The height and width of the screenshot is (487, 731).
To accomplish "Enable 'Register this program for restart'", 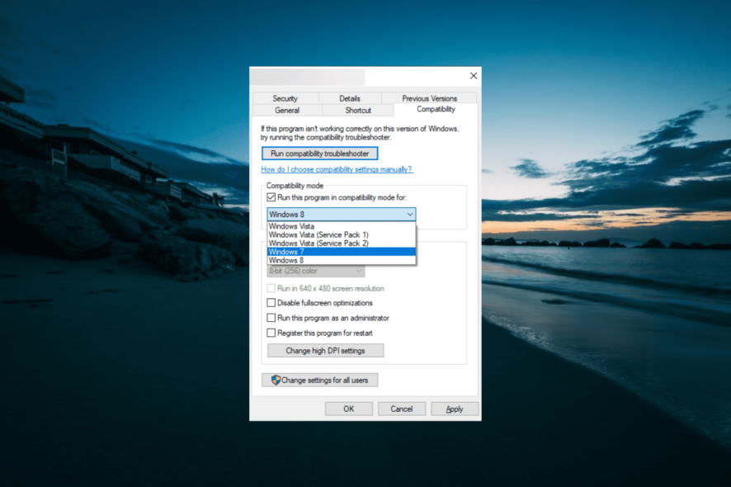I will point(271,333).
